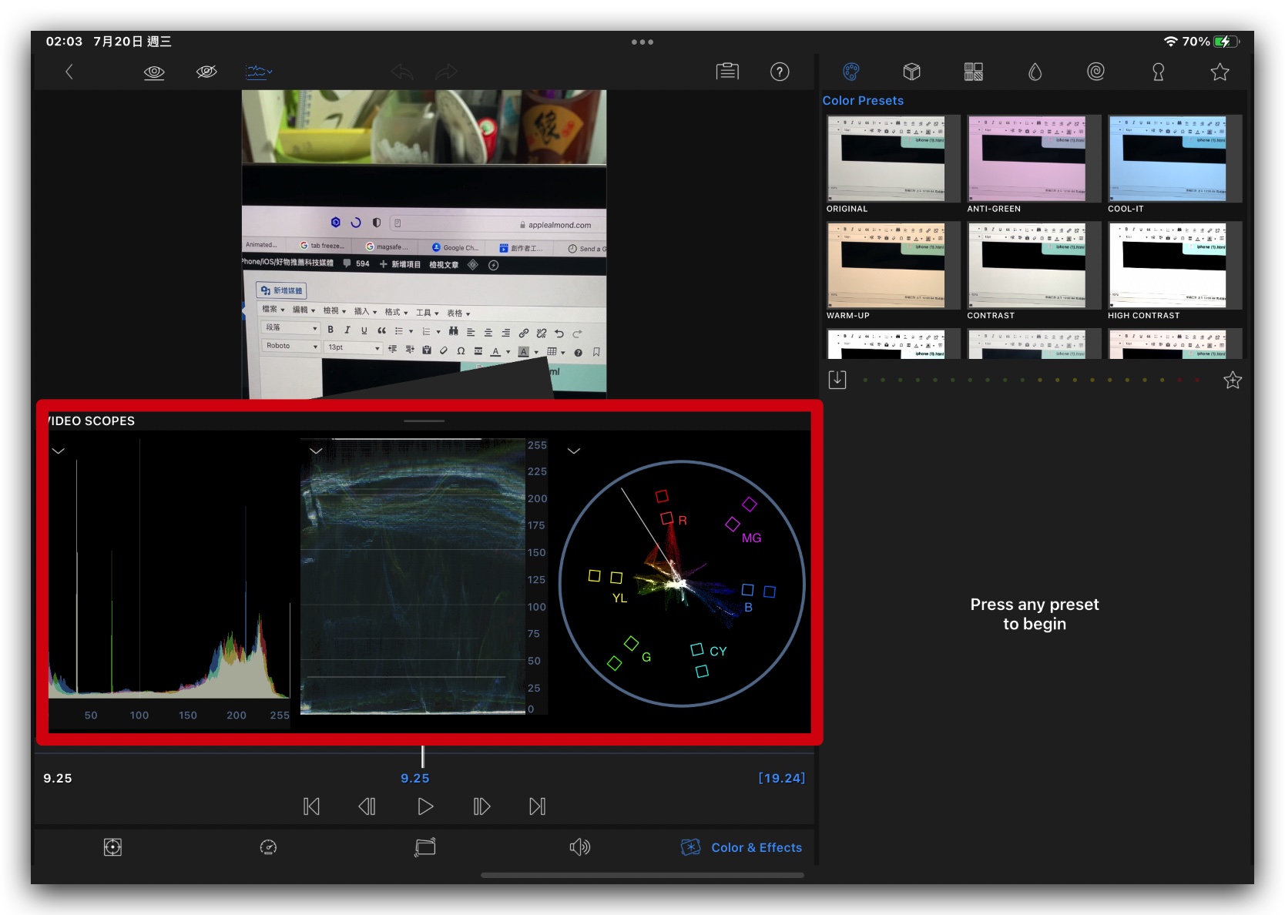Image resolution: width=1285 pixels, height=915 pixels.
Task: Redo the last action
Action: coord(446,72)
